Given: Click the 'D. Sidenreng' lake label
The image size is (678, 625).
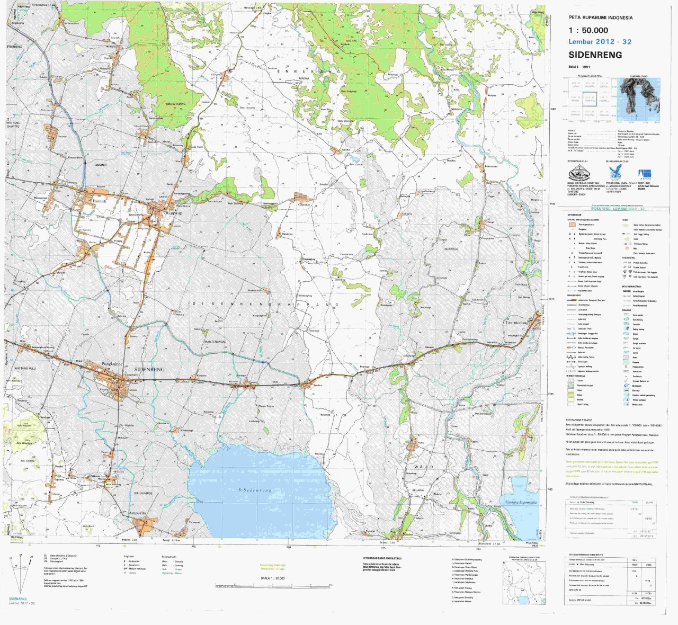Looking at the screenshot, I should (255, 490).
